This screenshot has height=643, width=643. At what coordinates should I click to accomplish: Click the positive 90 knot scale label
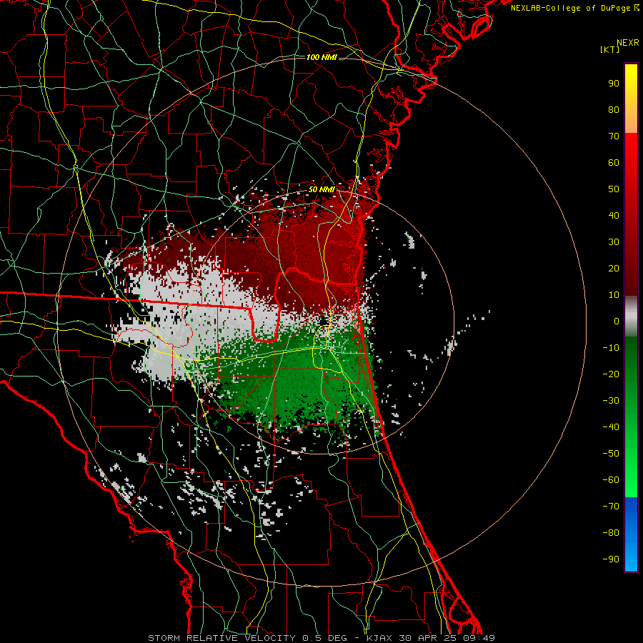click(614, 84)
